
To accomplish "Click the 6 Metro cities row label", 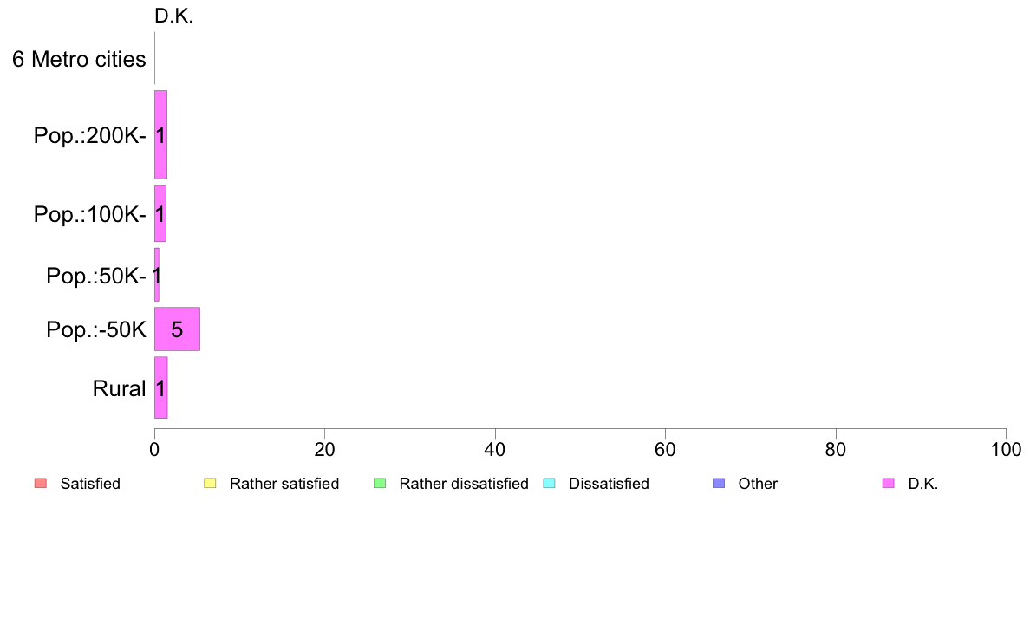I will point(79,59).
